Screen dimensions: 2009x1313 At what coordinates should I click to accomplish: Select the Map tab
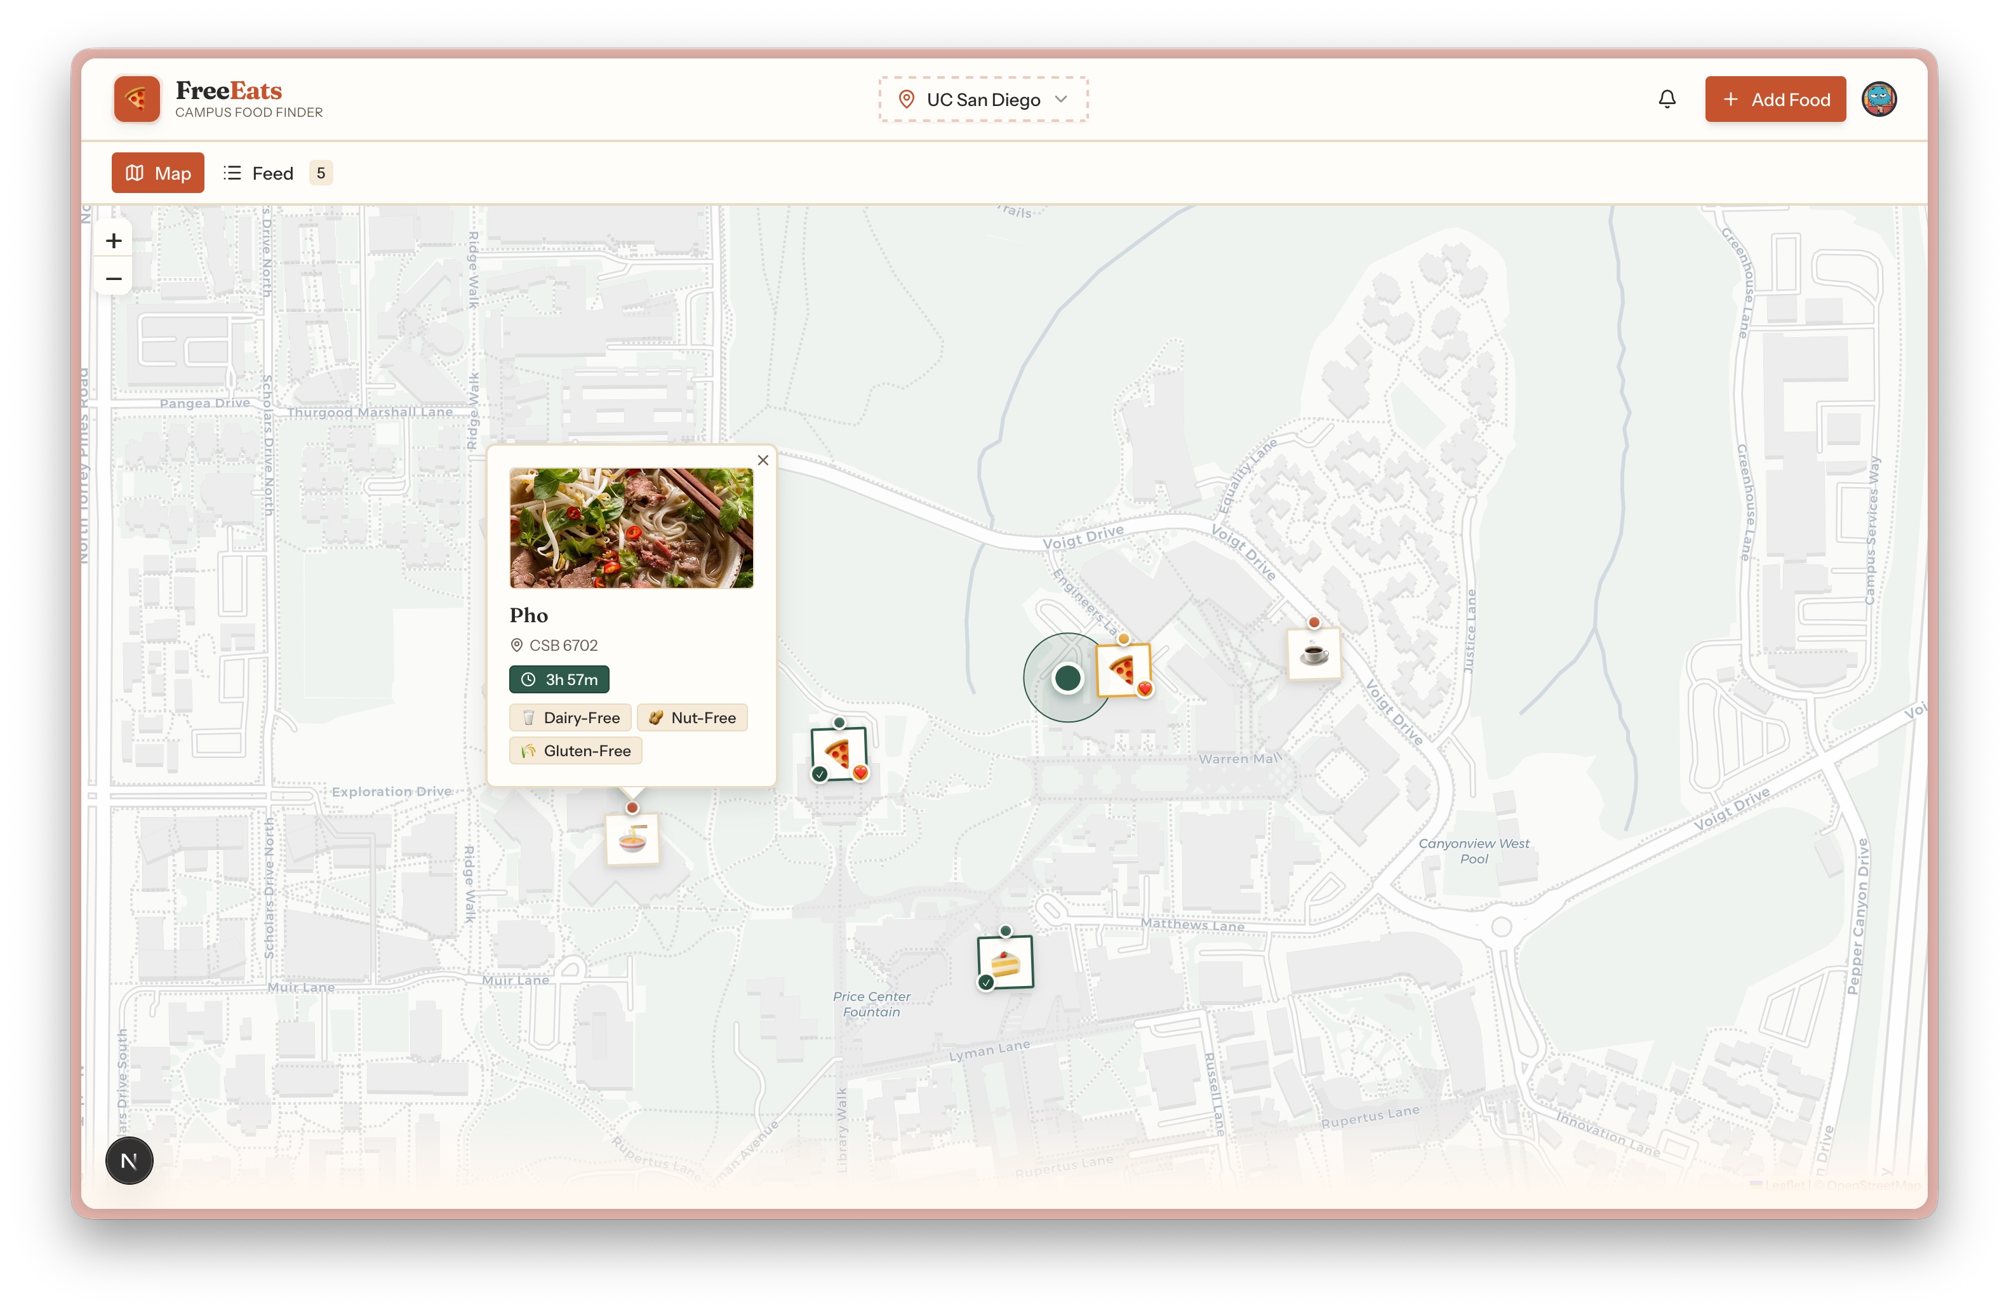pos(158,173)
